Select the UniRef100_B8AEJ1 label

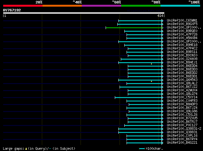pyautogui.click(x=182, y=62)
